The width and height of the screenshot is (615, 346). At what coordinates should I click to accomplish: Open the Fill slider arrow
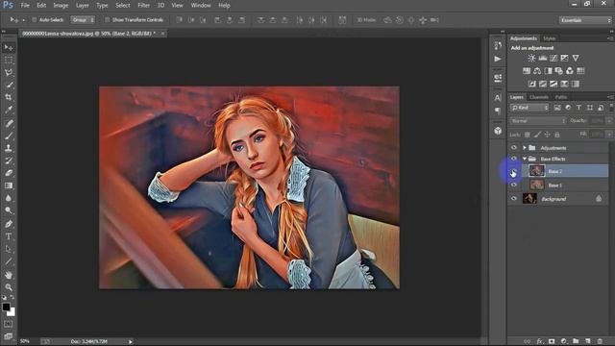click(609, 135)
